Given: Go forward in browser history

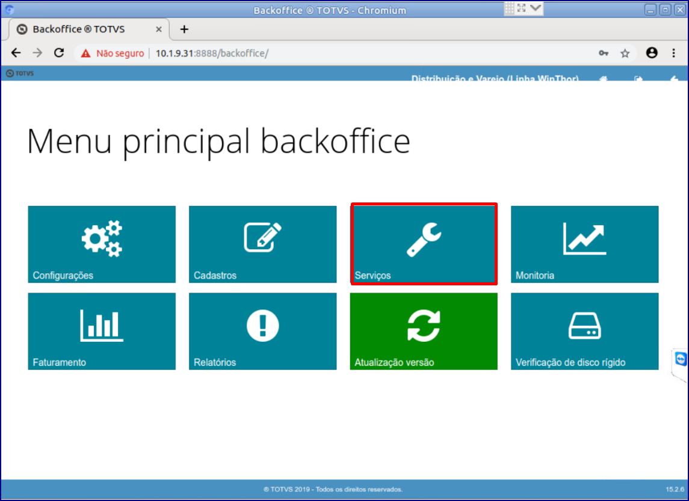Looking at the screenshot, I should [x=38, y=53].
